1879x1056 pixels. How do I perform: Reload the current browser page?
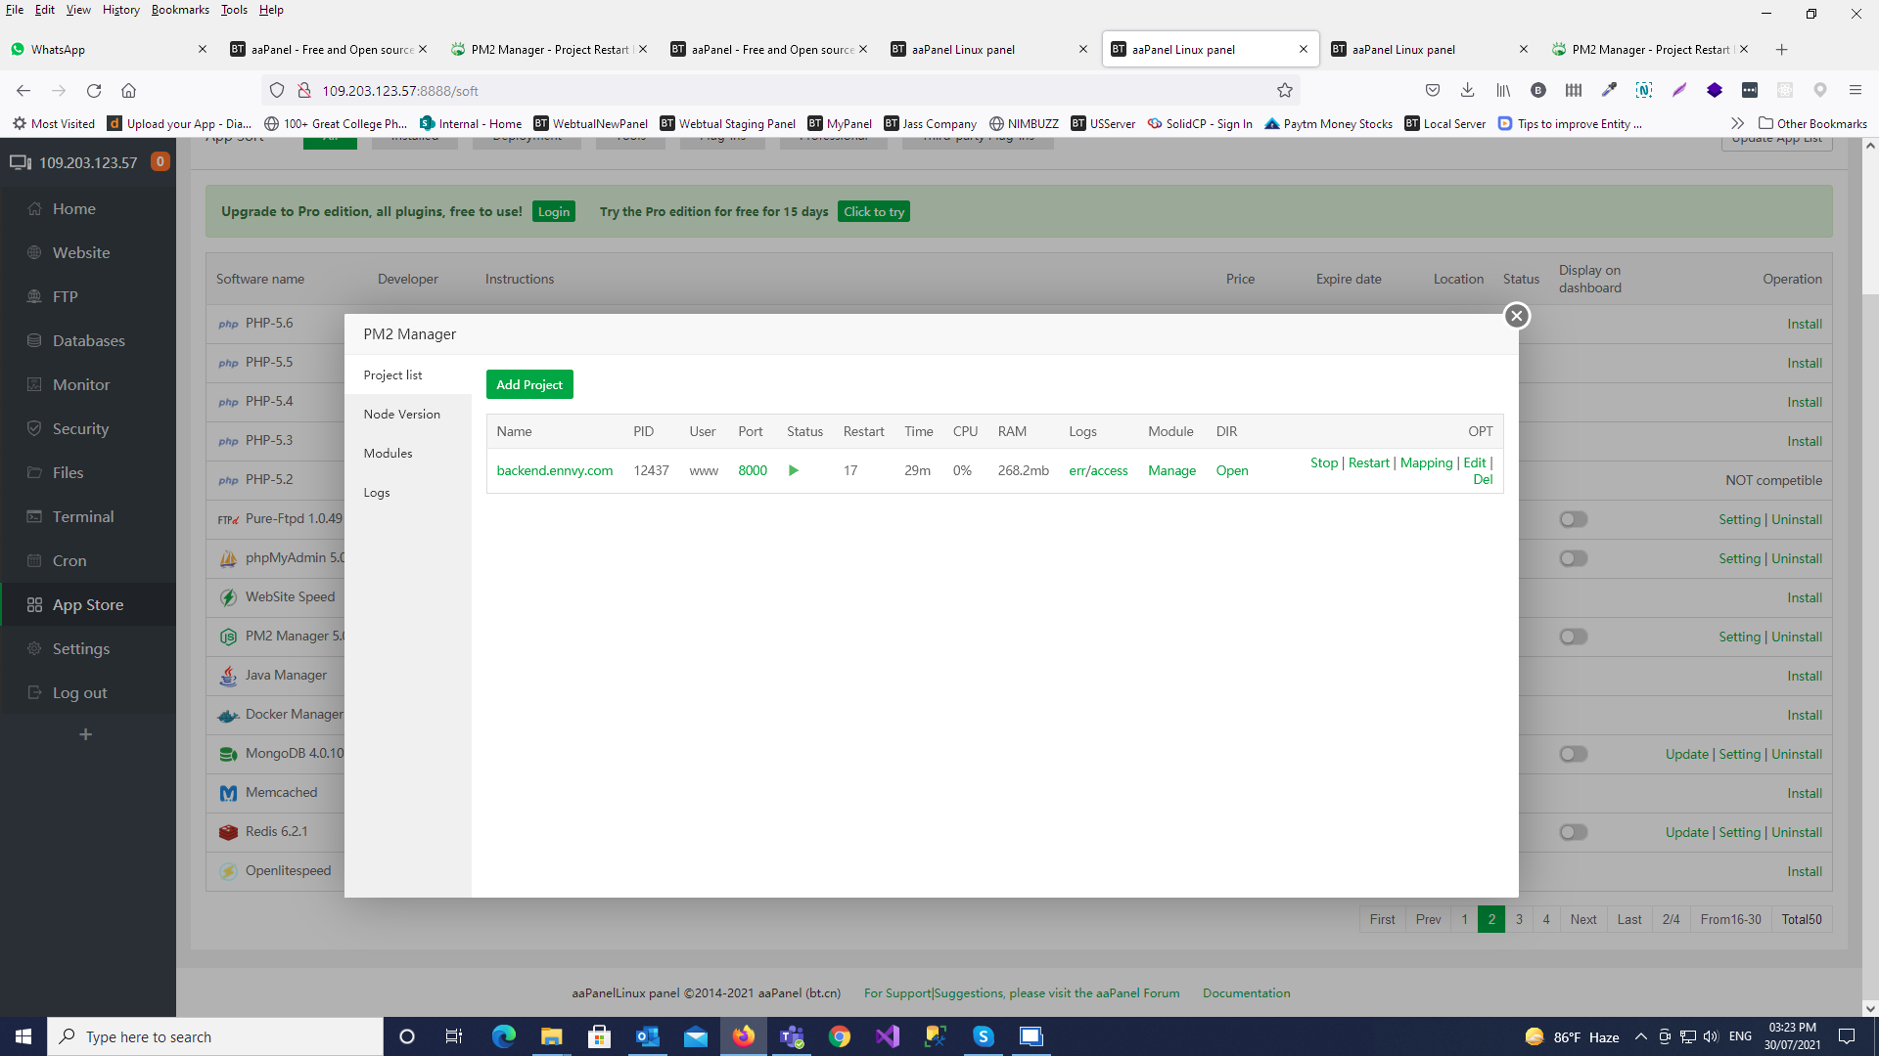94,90
